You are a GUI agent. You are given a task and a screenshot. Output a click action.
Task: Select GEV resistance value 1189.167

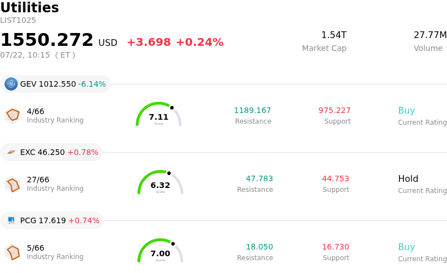coord(253,110)
